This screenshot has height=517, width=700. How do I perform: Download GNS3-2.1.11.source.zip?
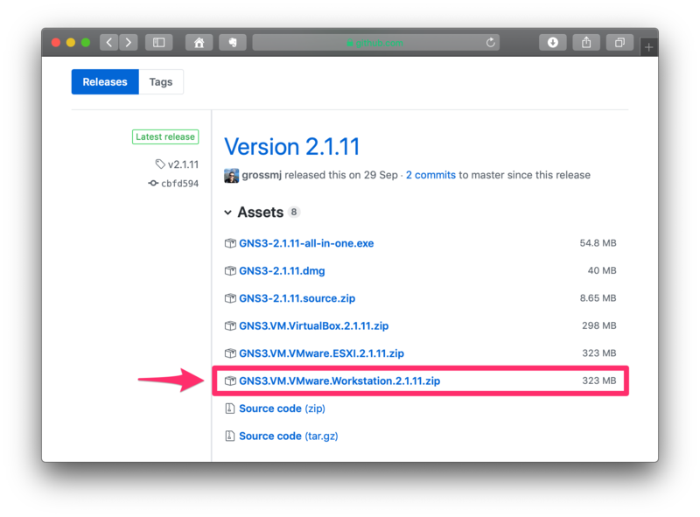(297, 298)
